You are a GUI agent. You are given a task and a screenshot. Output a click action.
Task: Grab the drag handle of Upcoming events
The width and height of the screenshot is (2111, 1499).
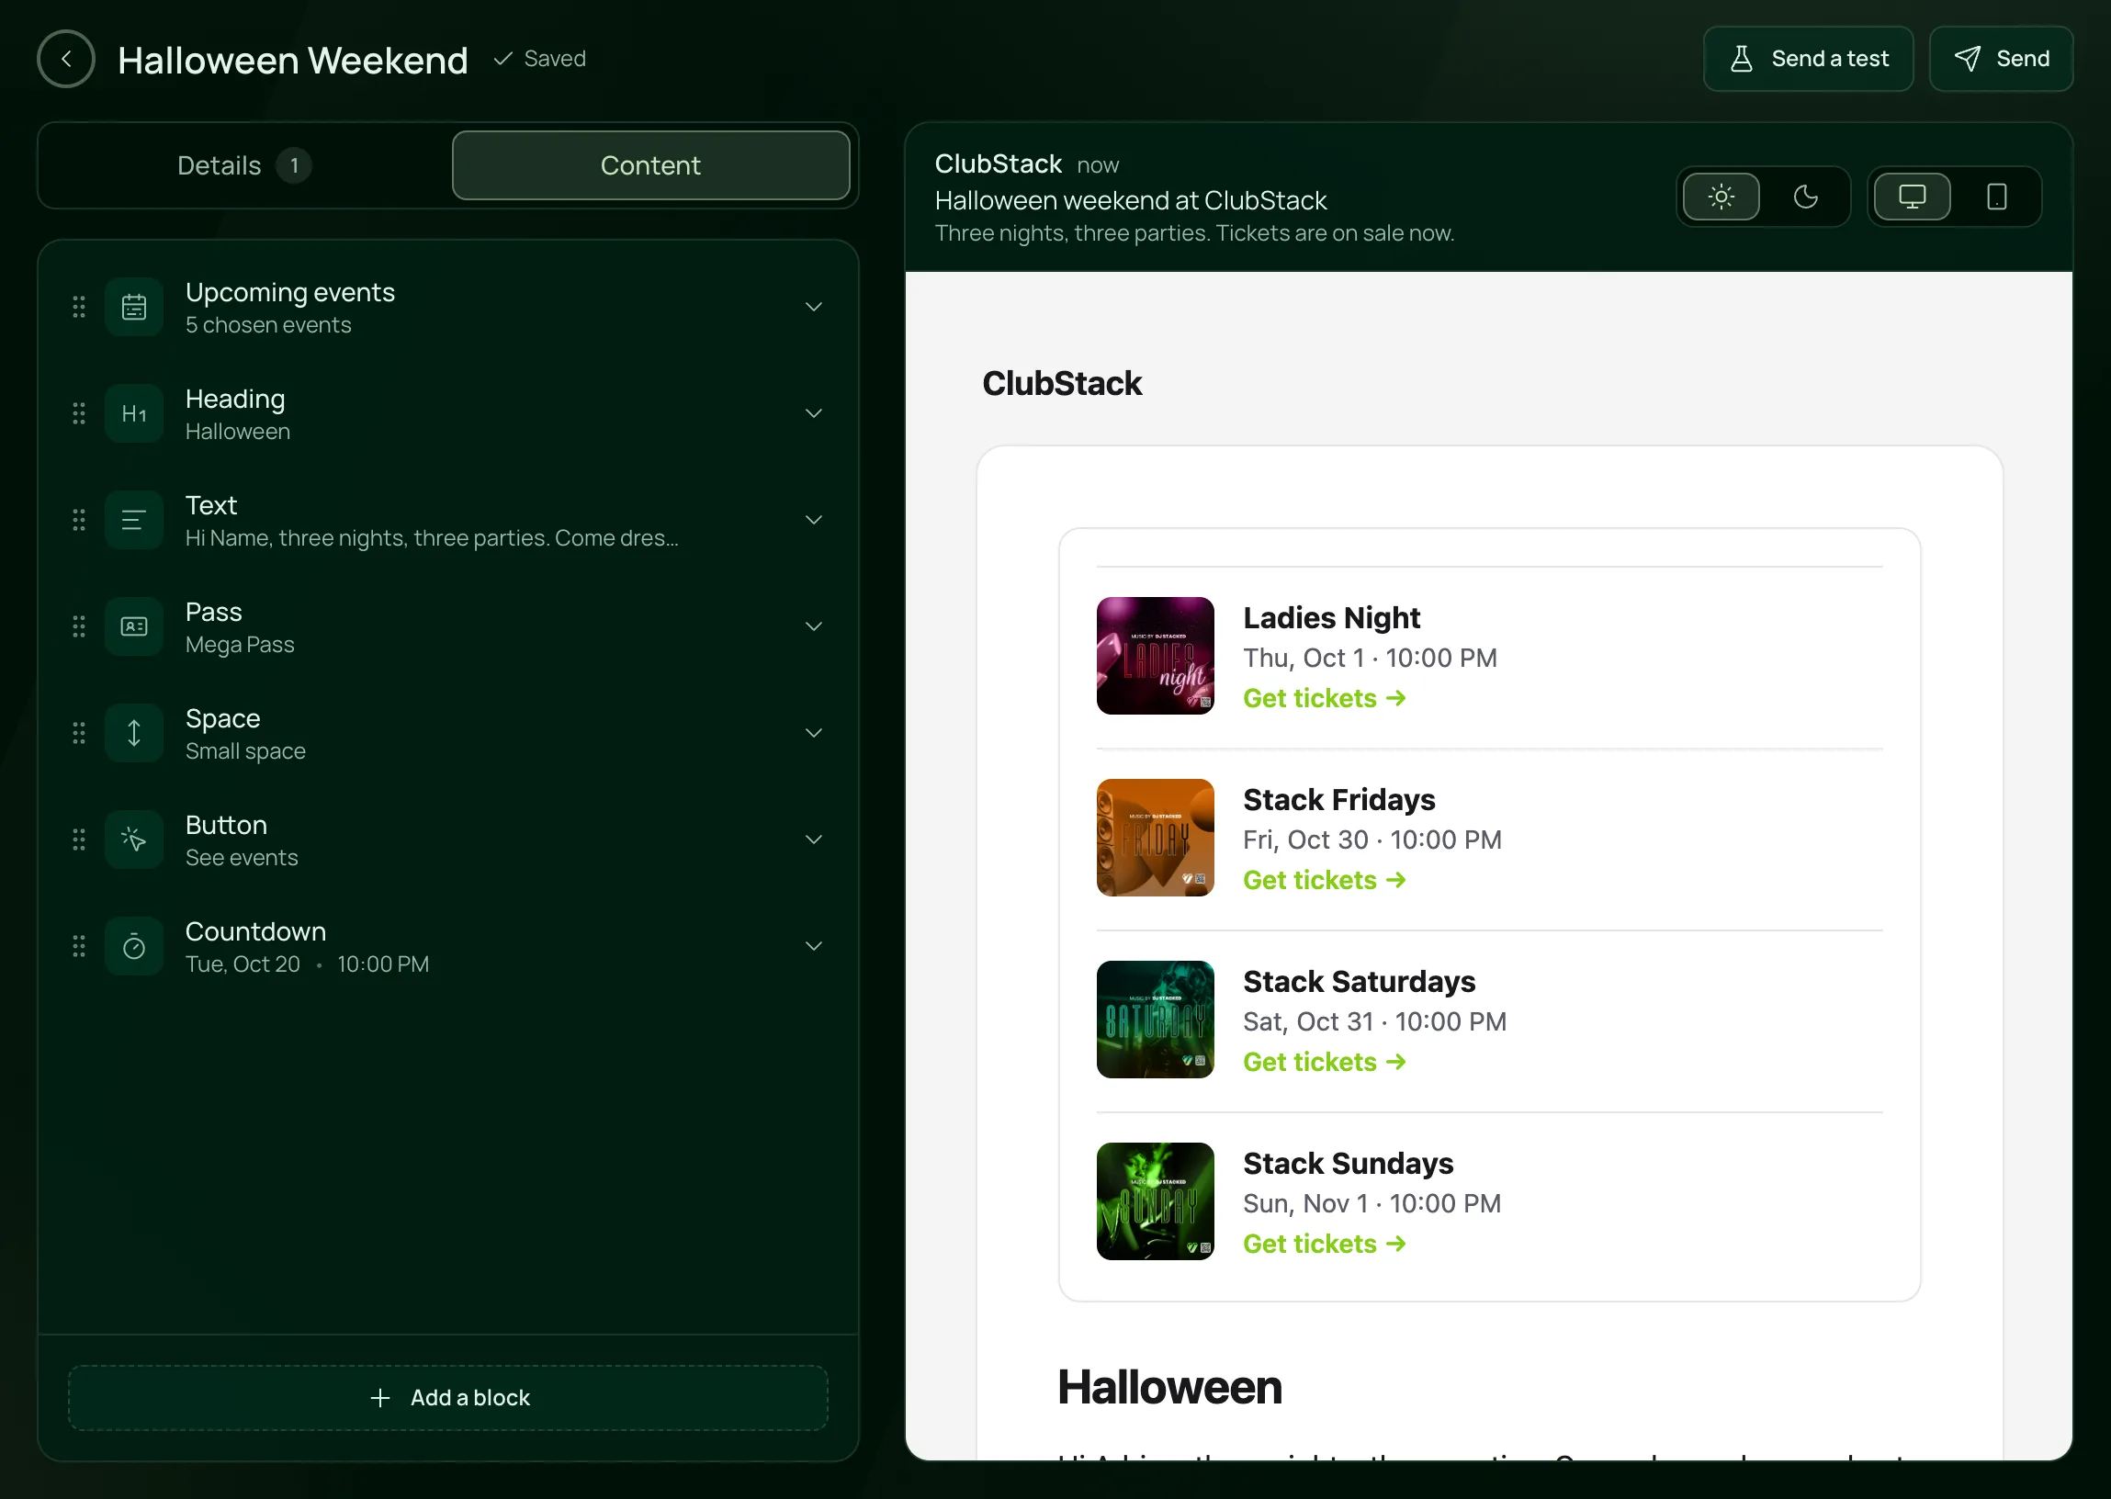point(79,308)
